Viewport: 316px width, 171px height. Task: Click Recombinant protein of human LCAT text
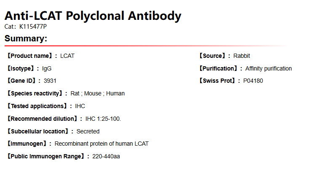click(x=102, y=144)
